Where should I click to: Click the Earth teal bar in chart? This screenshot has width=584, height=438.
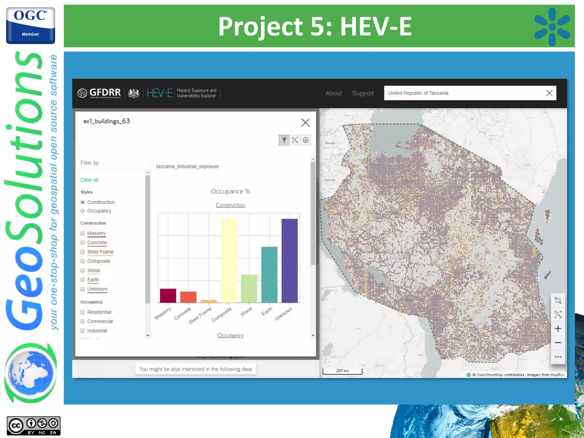point(269,274)
